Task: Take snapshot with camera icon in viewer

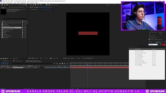Action: 51,58
